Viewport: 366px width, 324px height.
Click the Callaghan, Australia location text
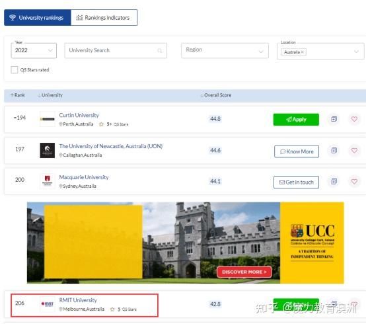[x=83, y=155]
